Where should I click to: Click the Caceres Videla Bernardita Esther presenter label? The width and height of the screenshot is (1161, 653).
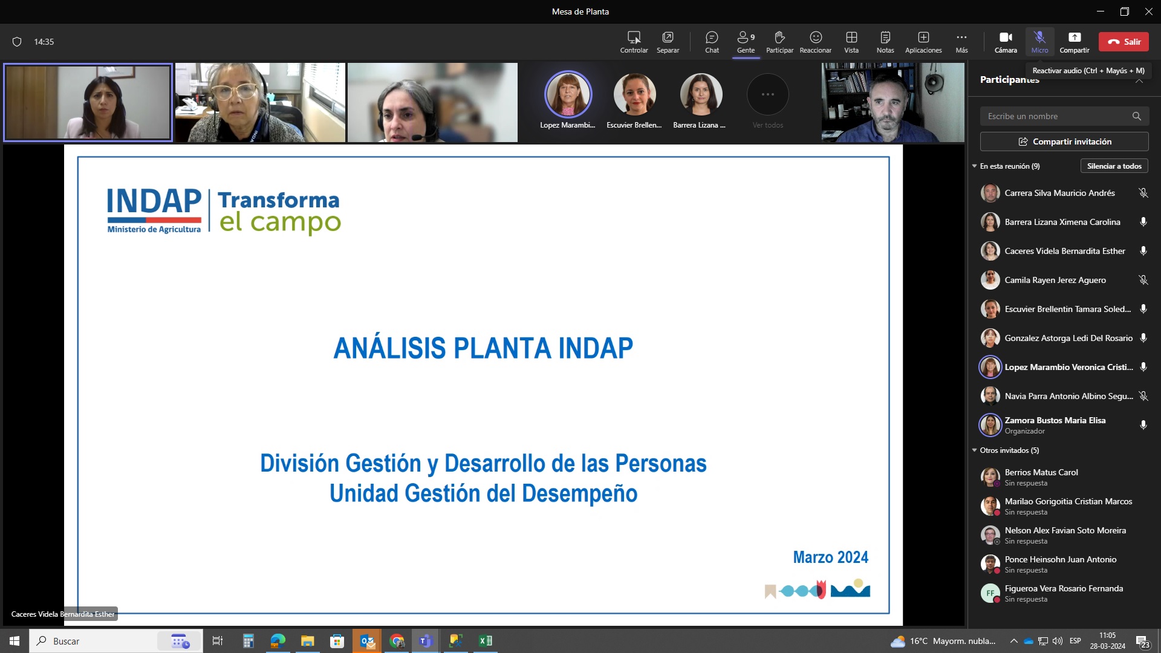(x=63, y=614)
